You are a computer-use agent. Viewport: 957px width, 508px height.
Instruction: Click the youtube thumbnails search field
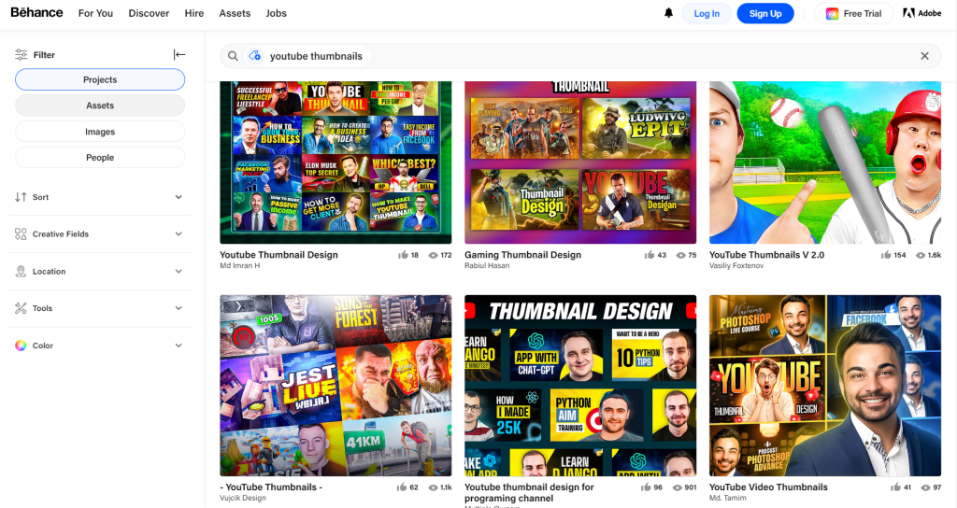point(580,56)
